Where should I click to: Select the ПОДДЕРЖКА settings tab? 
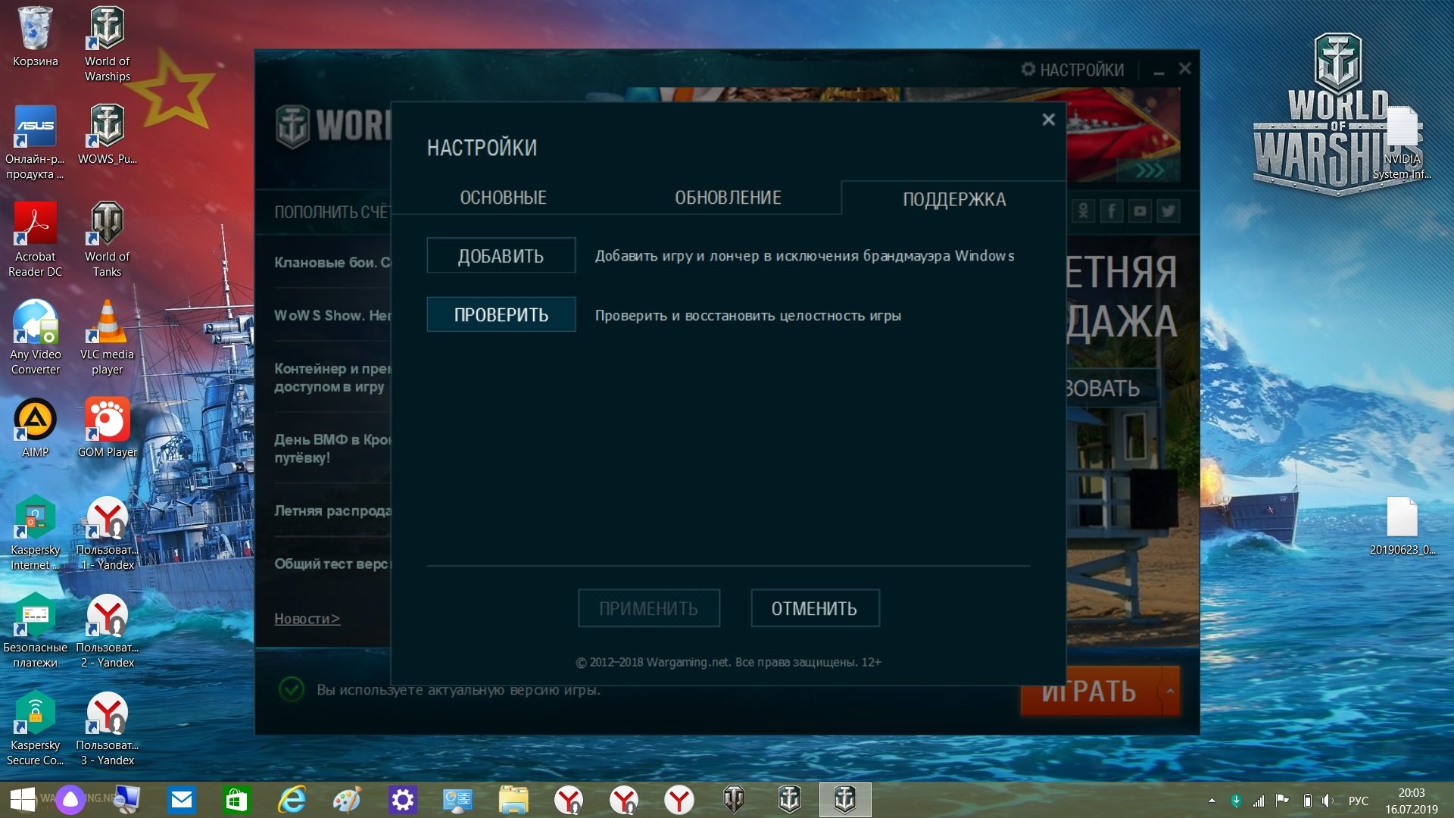click(x=954, y=199)
